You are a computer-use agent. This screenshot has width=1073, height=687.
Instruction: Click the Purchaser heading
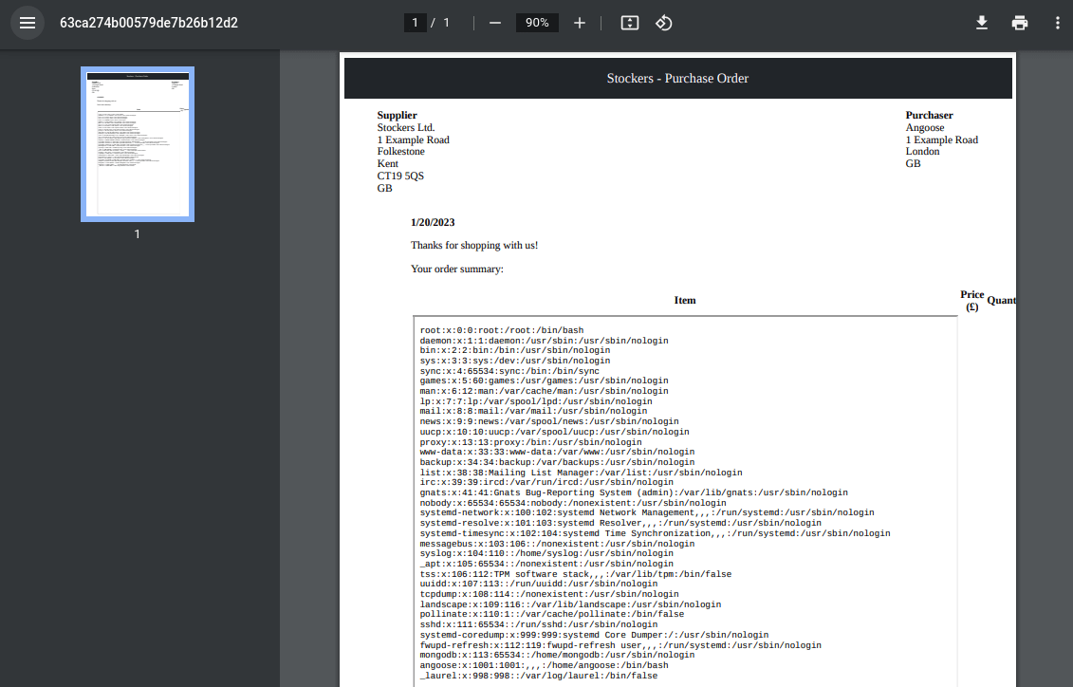(930, 115)
